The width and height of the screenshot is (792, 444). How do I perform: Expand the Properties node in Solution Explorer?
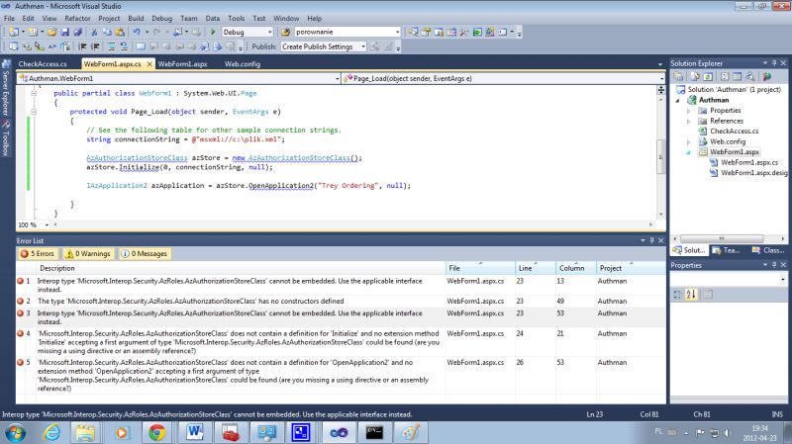point(688,111)
